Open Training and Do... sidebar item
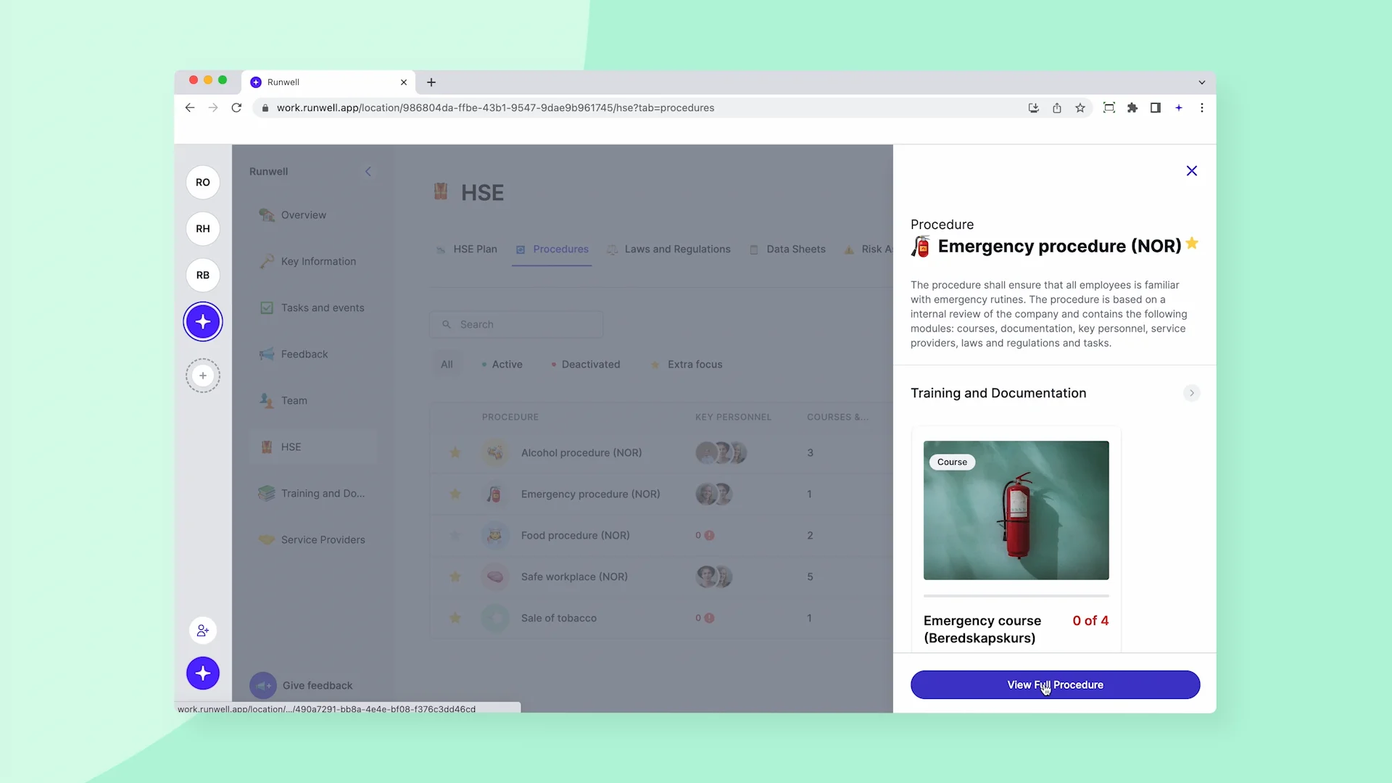 pyautogui.click(x=313, y=494)
